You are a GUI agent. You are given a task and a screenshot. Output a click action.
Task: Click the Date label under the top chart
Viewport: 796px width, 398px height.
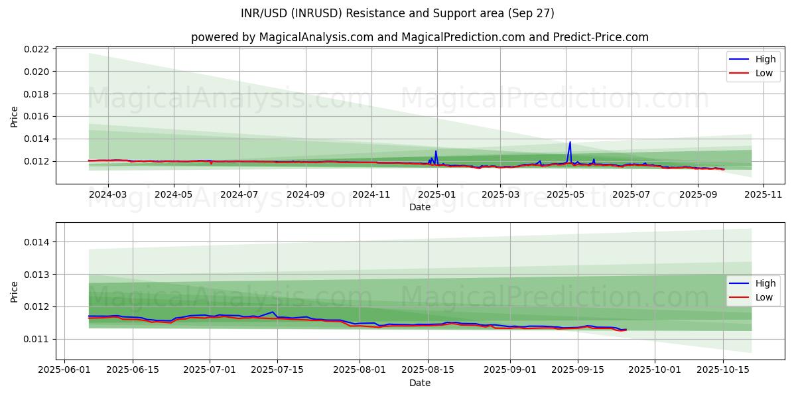point(419,207)
